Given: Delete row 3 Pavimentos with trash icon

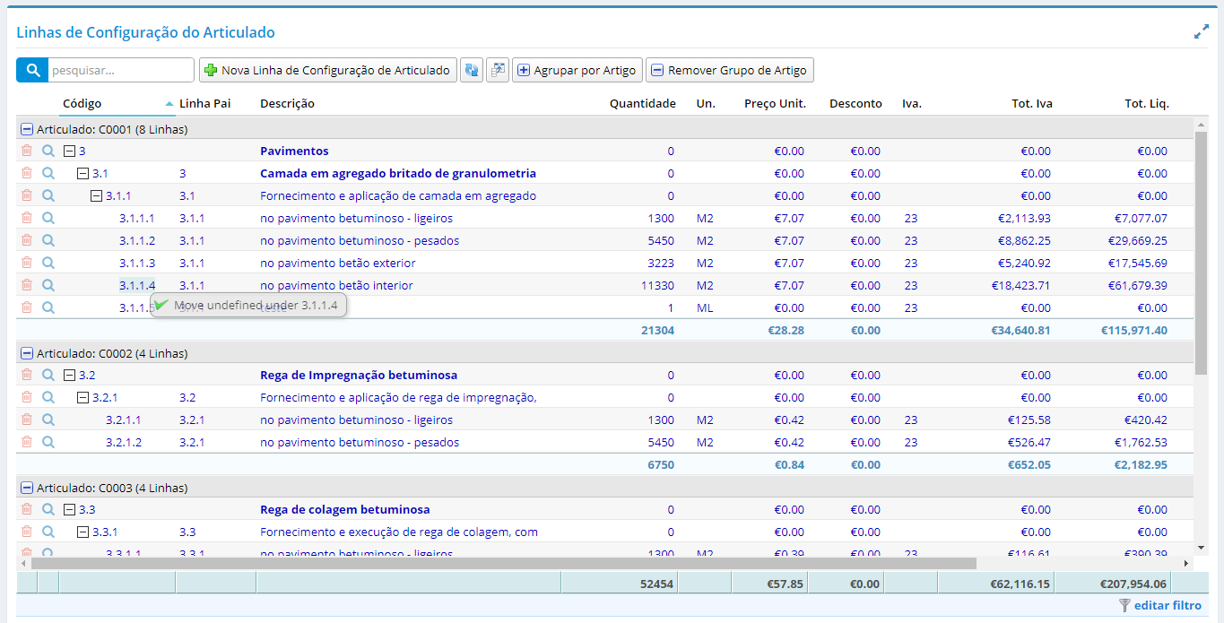Looking at the screenshot, I should (x=27, y=151).
